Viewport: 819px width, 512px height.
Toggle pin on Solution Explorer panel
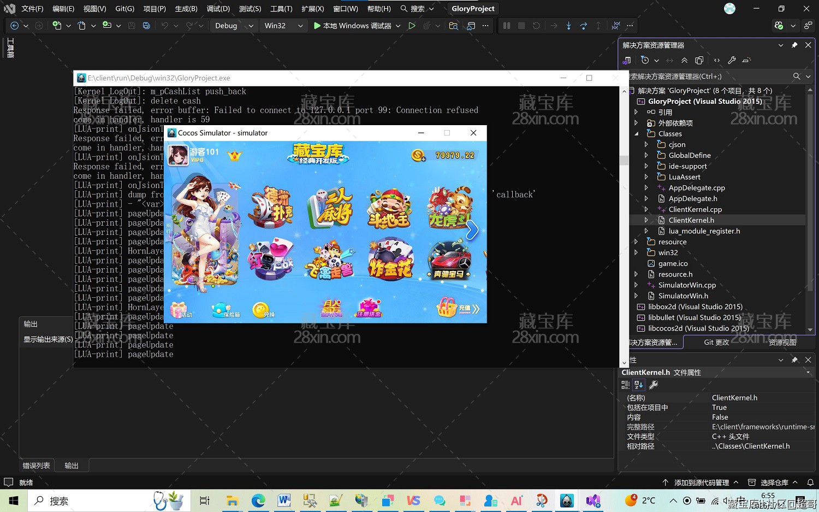[794, 45]
